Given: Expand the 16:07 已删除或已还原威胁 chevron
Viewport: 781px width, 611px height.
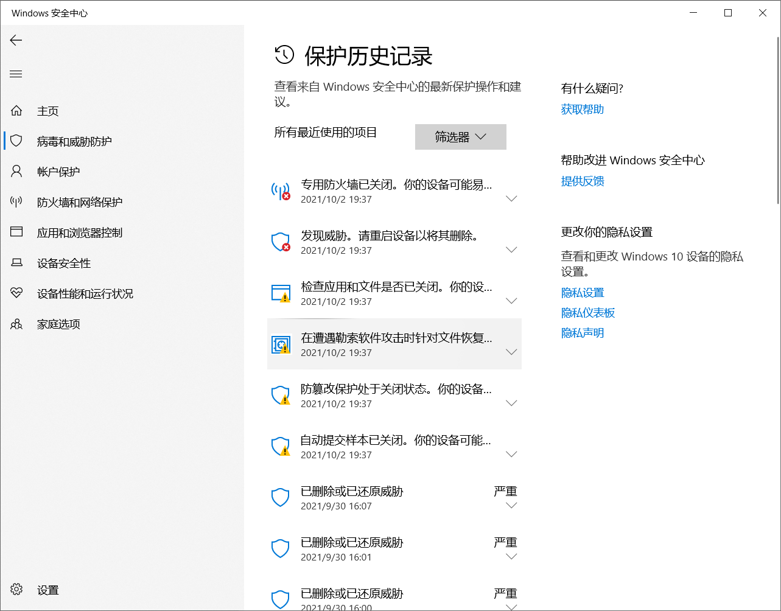Looking at the screenshot, I should 511,506.
